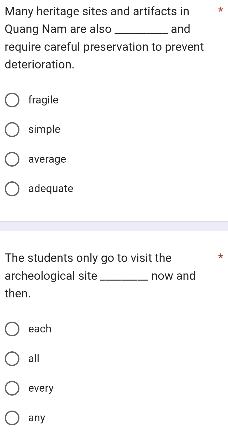Image resolution: width=228 pixels, height=439 pixels.
Task: Click the 'any' option label text
Action: 37,418
